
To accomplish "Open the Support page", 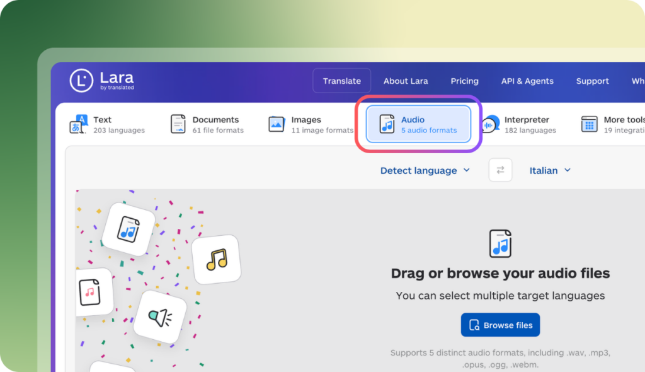I will (592, 81).
